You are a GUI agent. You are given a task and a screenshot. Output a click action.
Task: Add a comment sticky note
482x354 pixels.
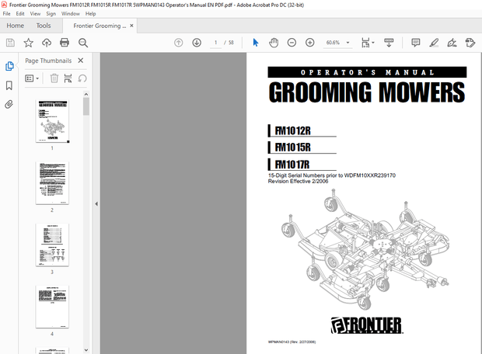click(x=416, y=43)
